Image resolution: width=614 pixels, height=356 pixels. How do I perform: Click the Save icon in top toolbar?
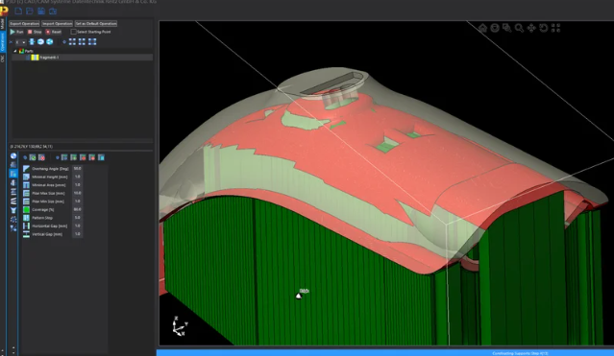[x=41, y=11]
